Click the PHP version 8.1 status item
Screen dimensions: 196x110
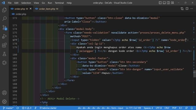point(181,108)
